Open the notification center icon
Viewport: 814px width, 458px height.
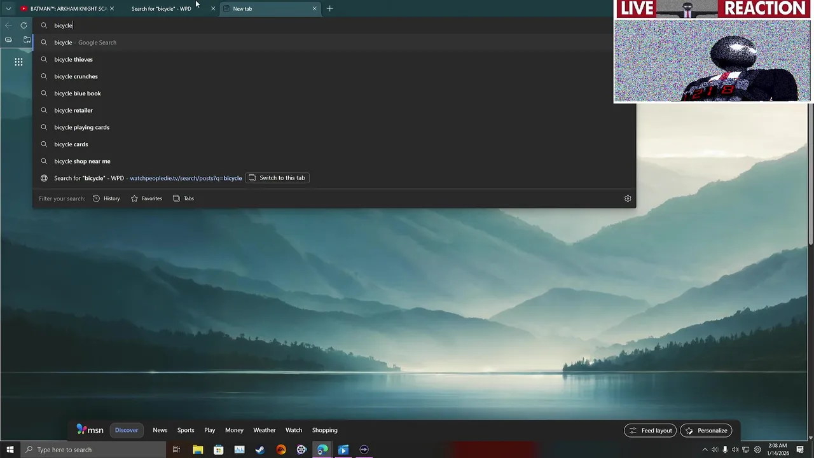tap(800, 450)
